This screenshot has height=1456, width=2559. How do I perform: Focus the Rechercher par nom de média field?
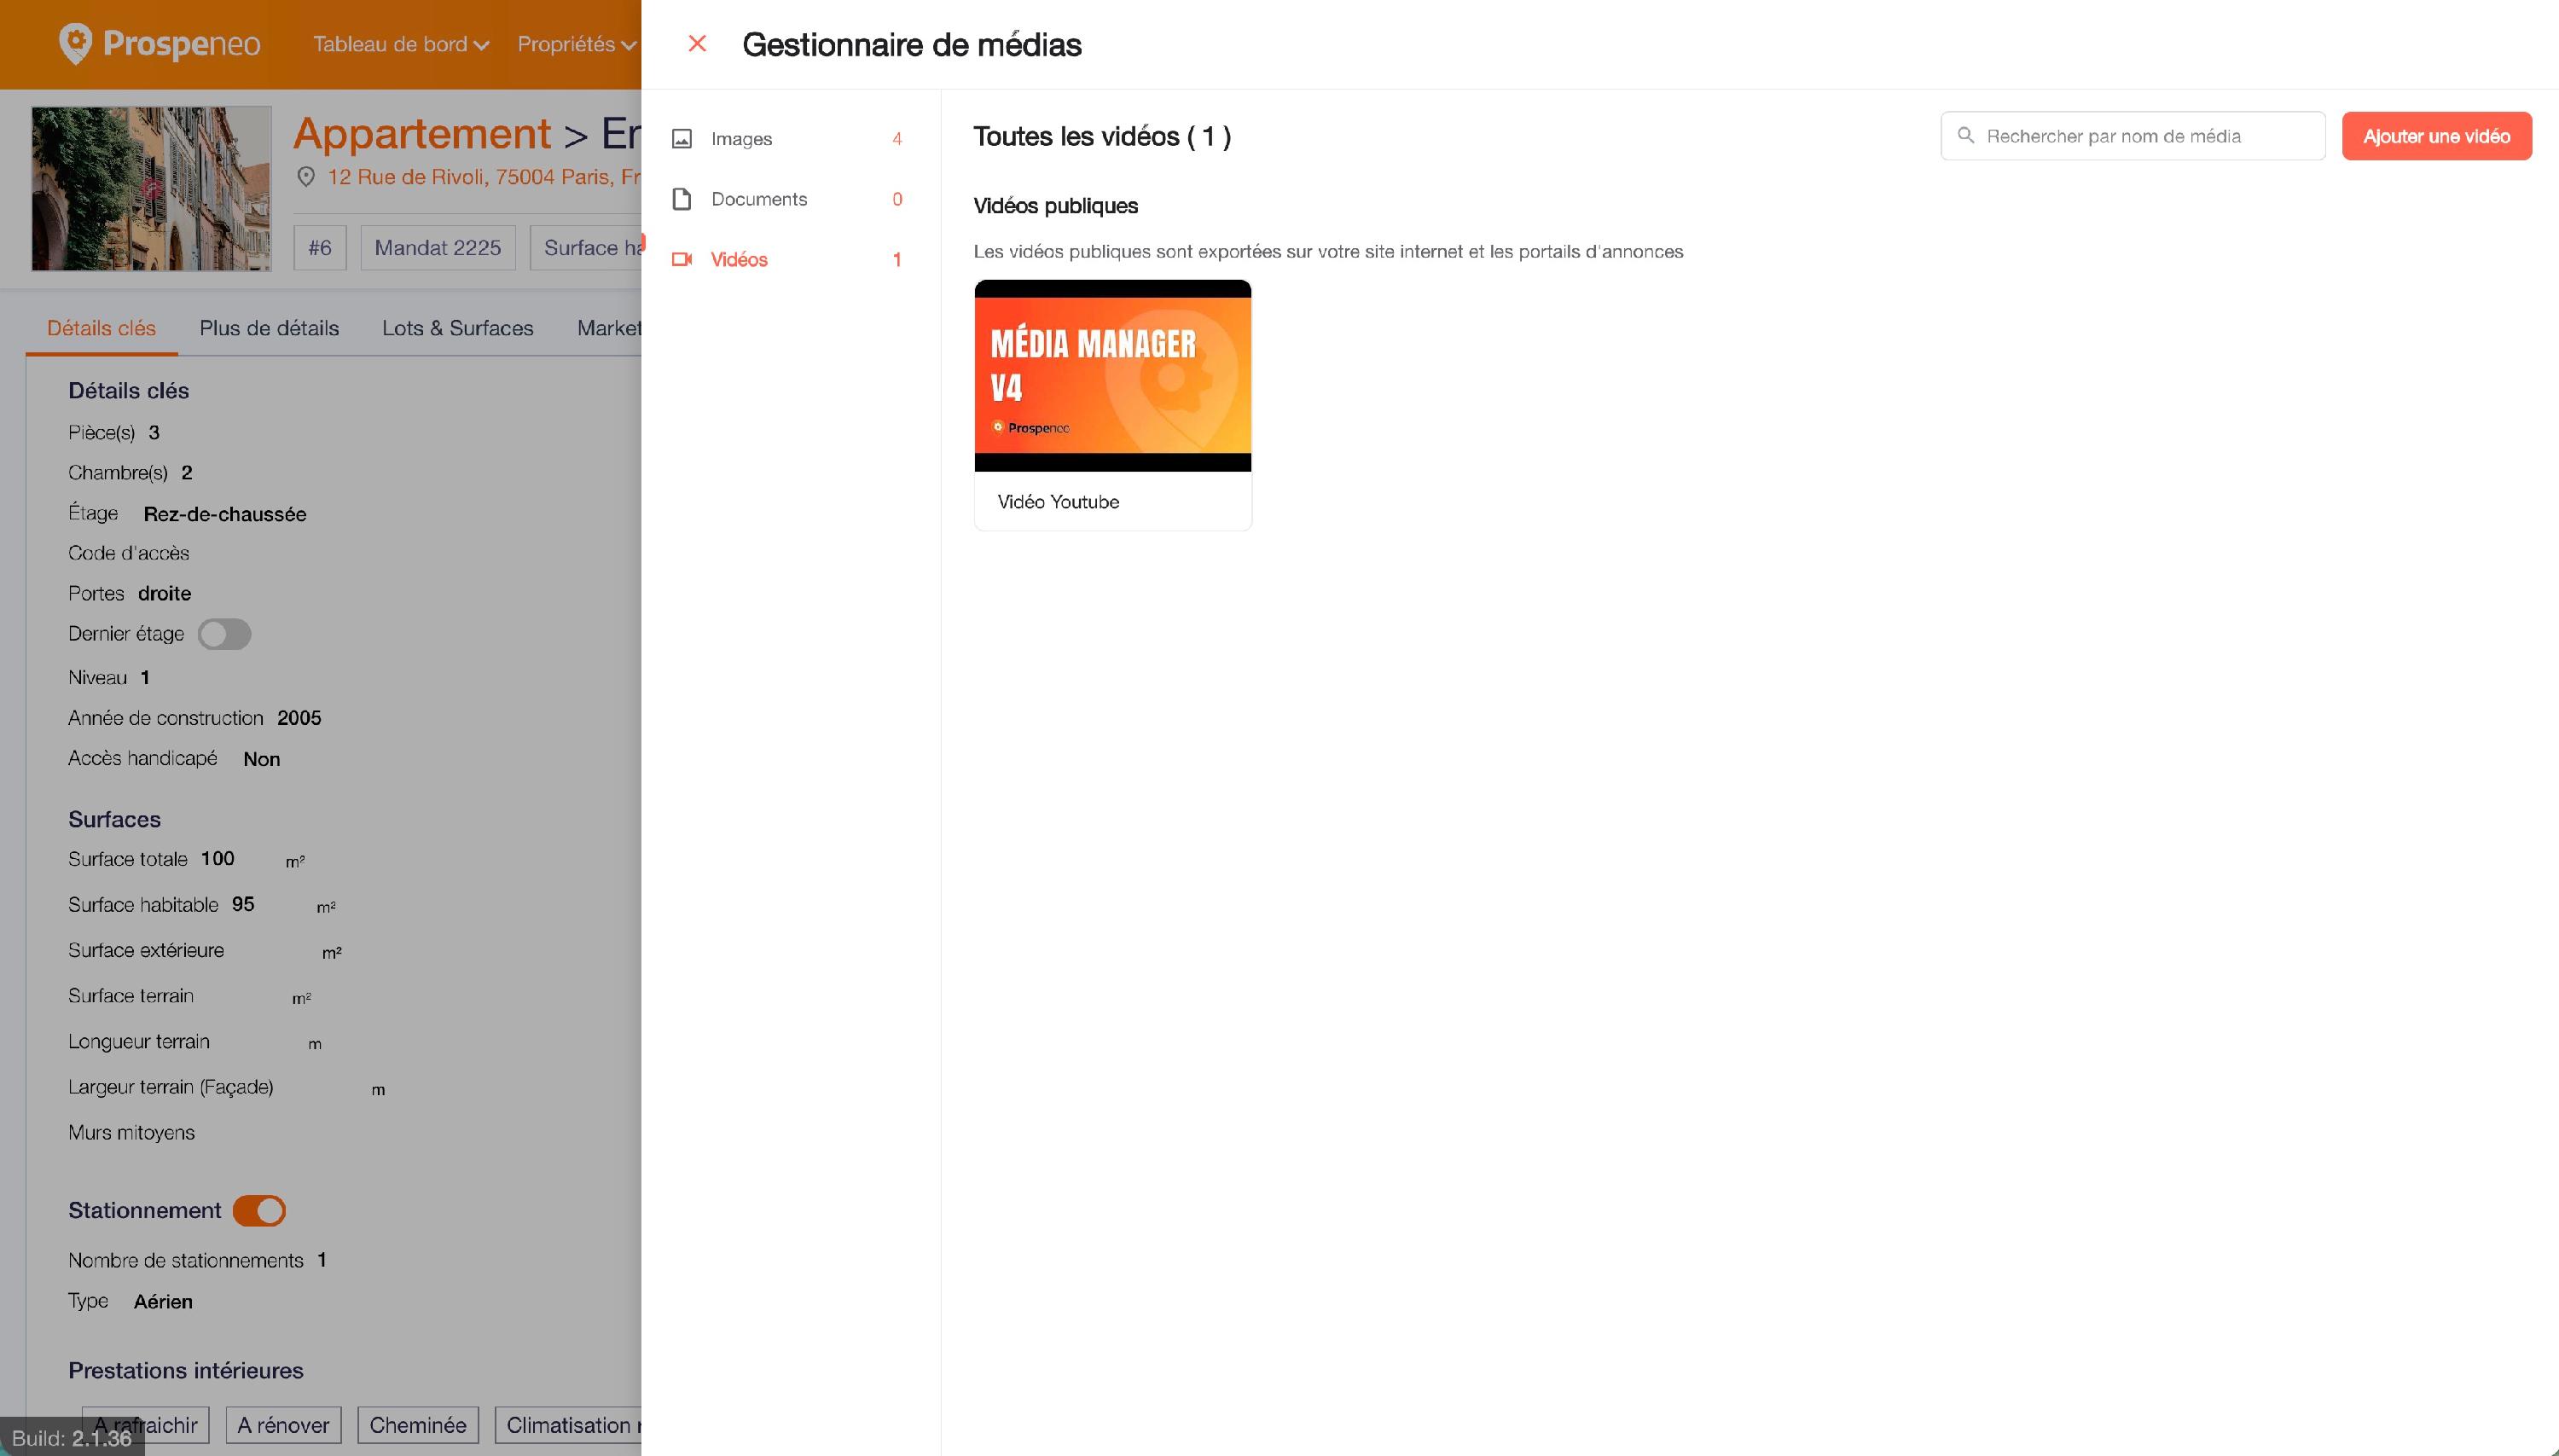[2132, 136]
